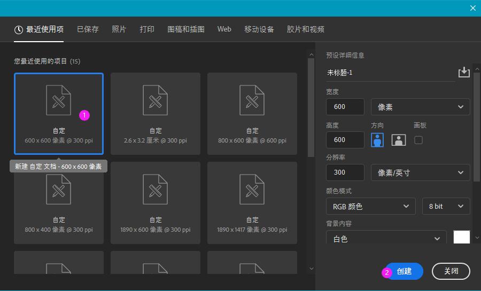
Task: Switch to the 照片 tab
Action: coord(119,29)
